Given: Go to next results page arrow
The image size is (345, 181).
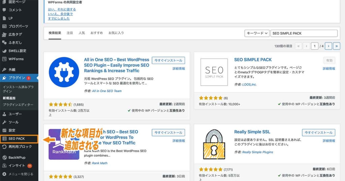Looking at the screenshot, I should point(328,46).
